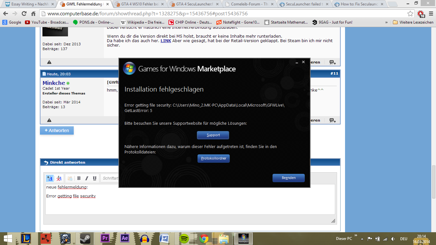
Task: Launch Adobe After Effects from taskbar
Action: point(124,239)
